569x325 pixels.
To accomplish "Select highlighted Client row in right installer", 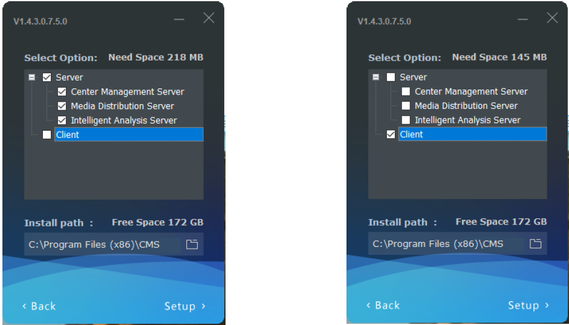I will point(472,134).
